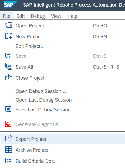Click the Build Criteria Doc checklist icon

tap(8, 161)
